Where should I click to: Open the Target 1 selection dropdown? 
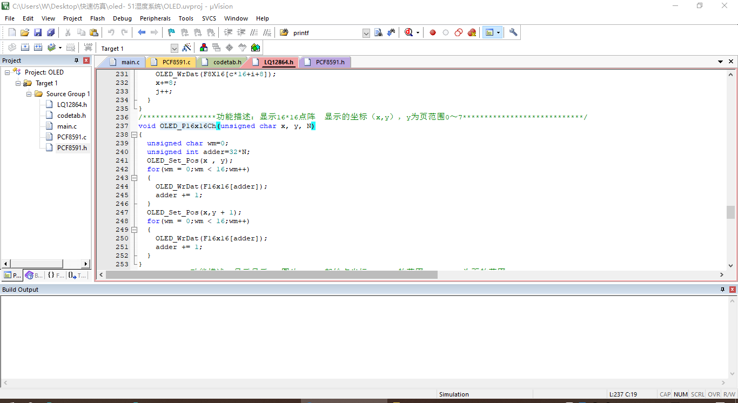pos(174,48)
